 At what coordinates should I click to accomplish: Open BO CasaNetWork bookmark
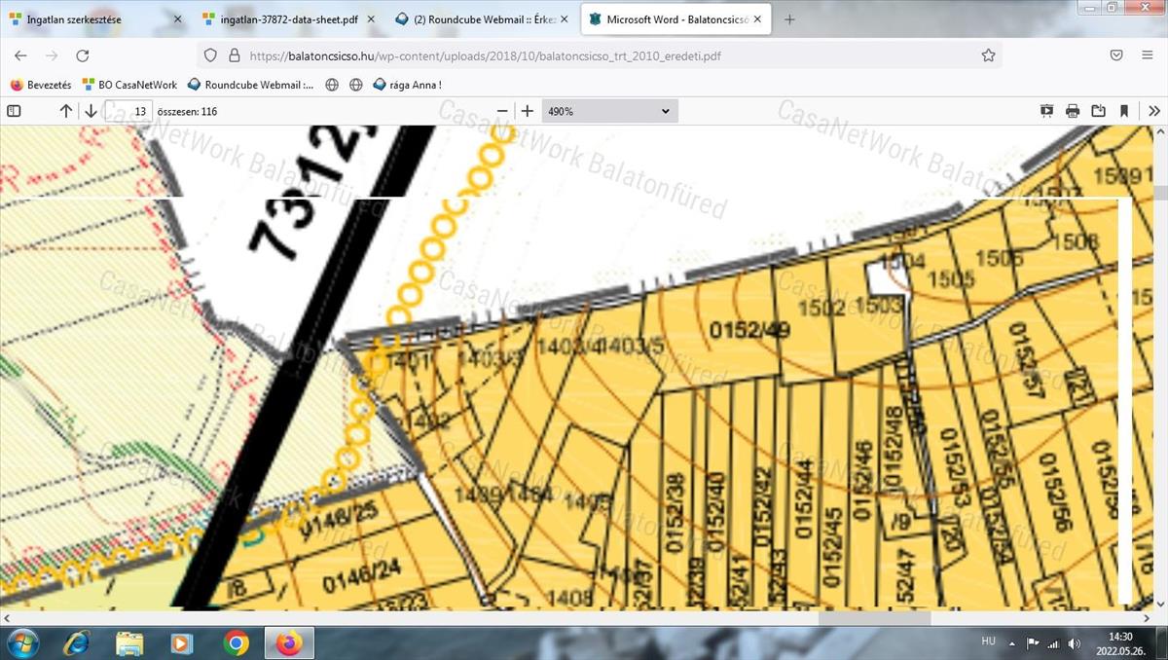point(129,85)
